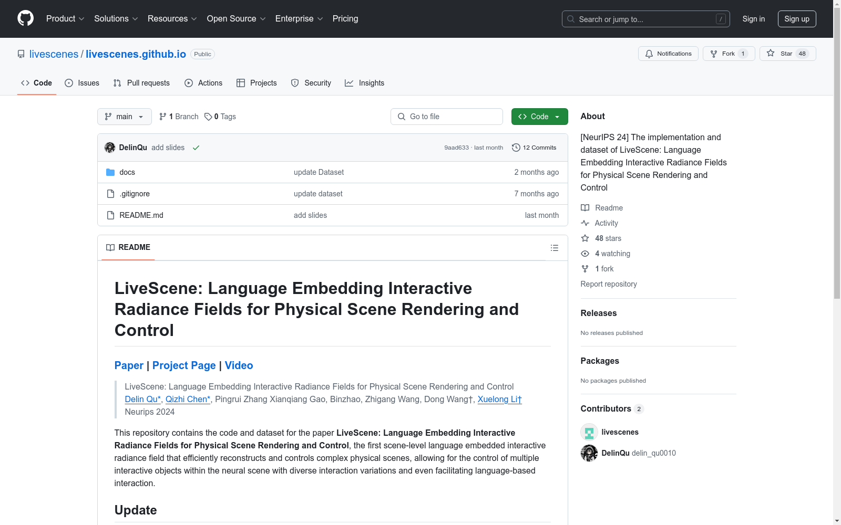Screen dimensions: 841x525
Task: Click the DelinQu contributor avatar
Action: (589, 453)
